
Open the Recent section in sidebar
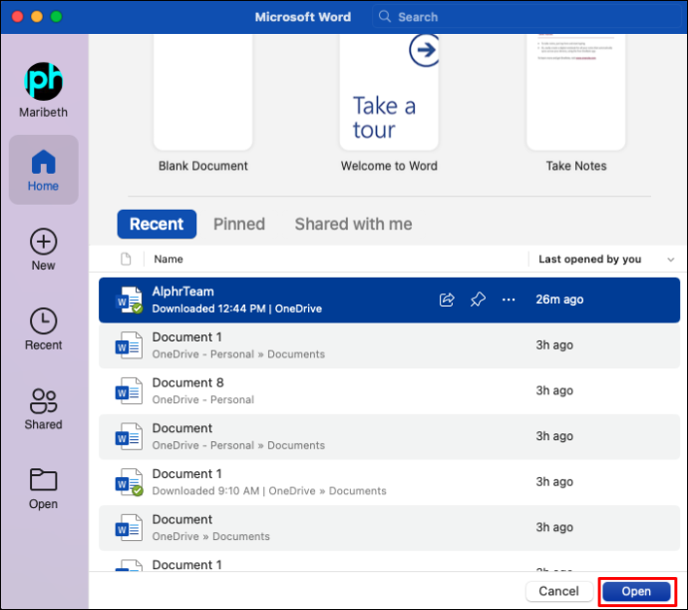[x=44, y=329]
